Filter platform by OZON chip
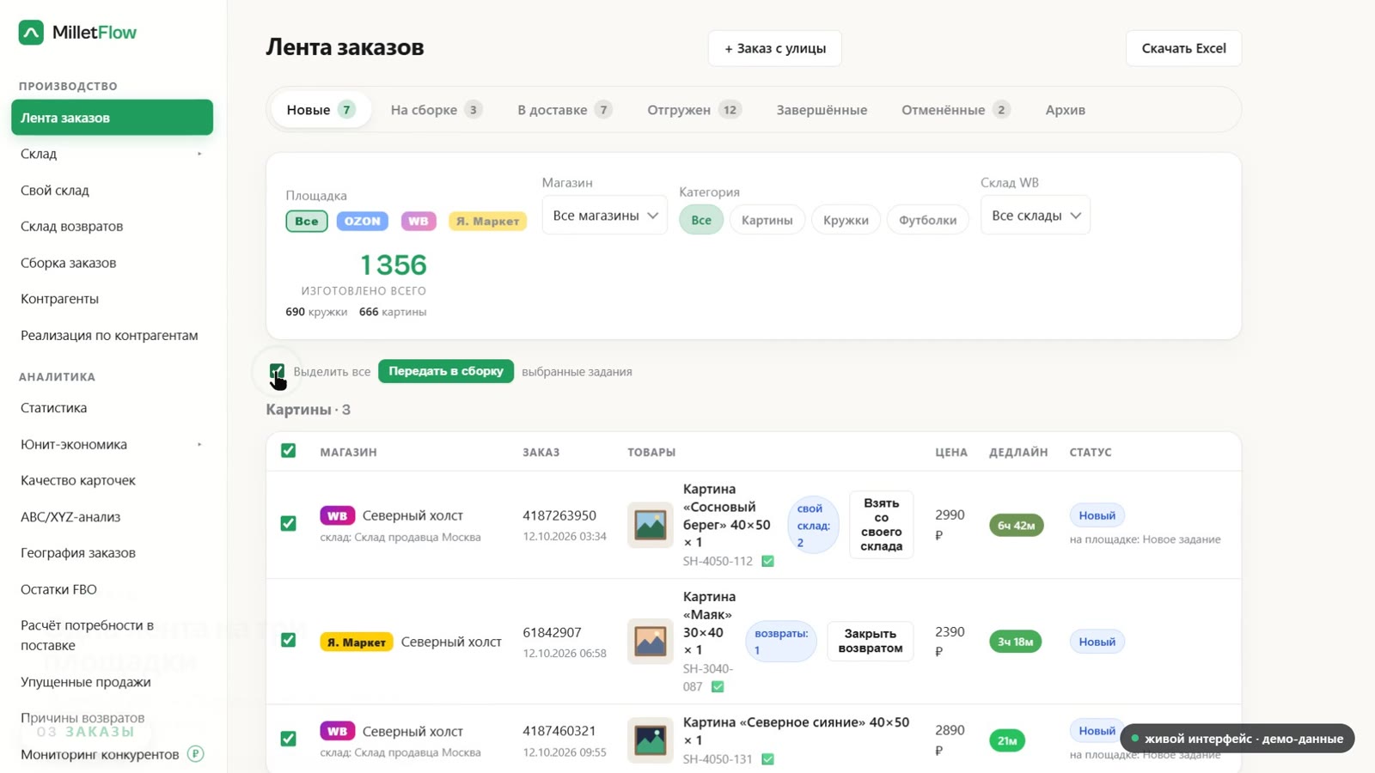Screen dimensions: 1375x773 point(363,221)
